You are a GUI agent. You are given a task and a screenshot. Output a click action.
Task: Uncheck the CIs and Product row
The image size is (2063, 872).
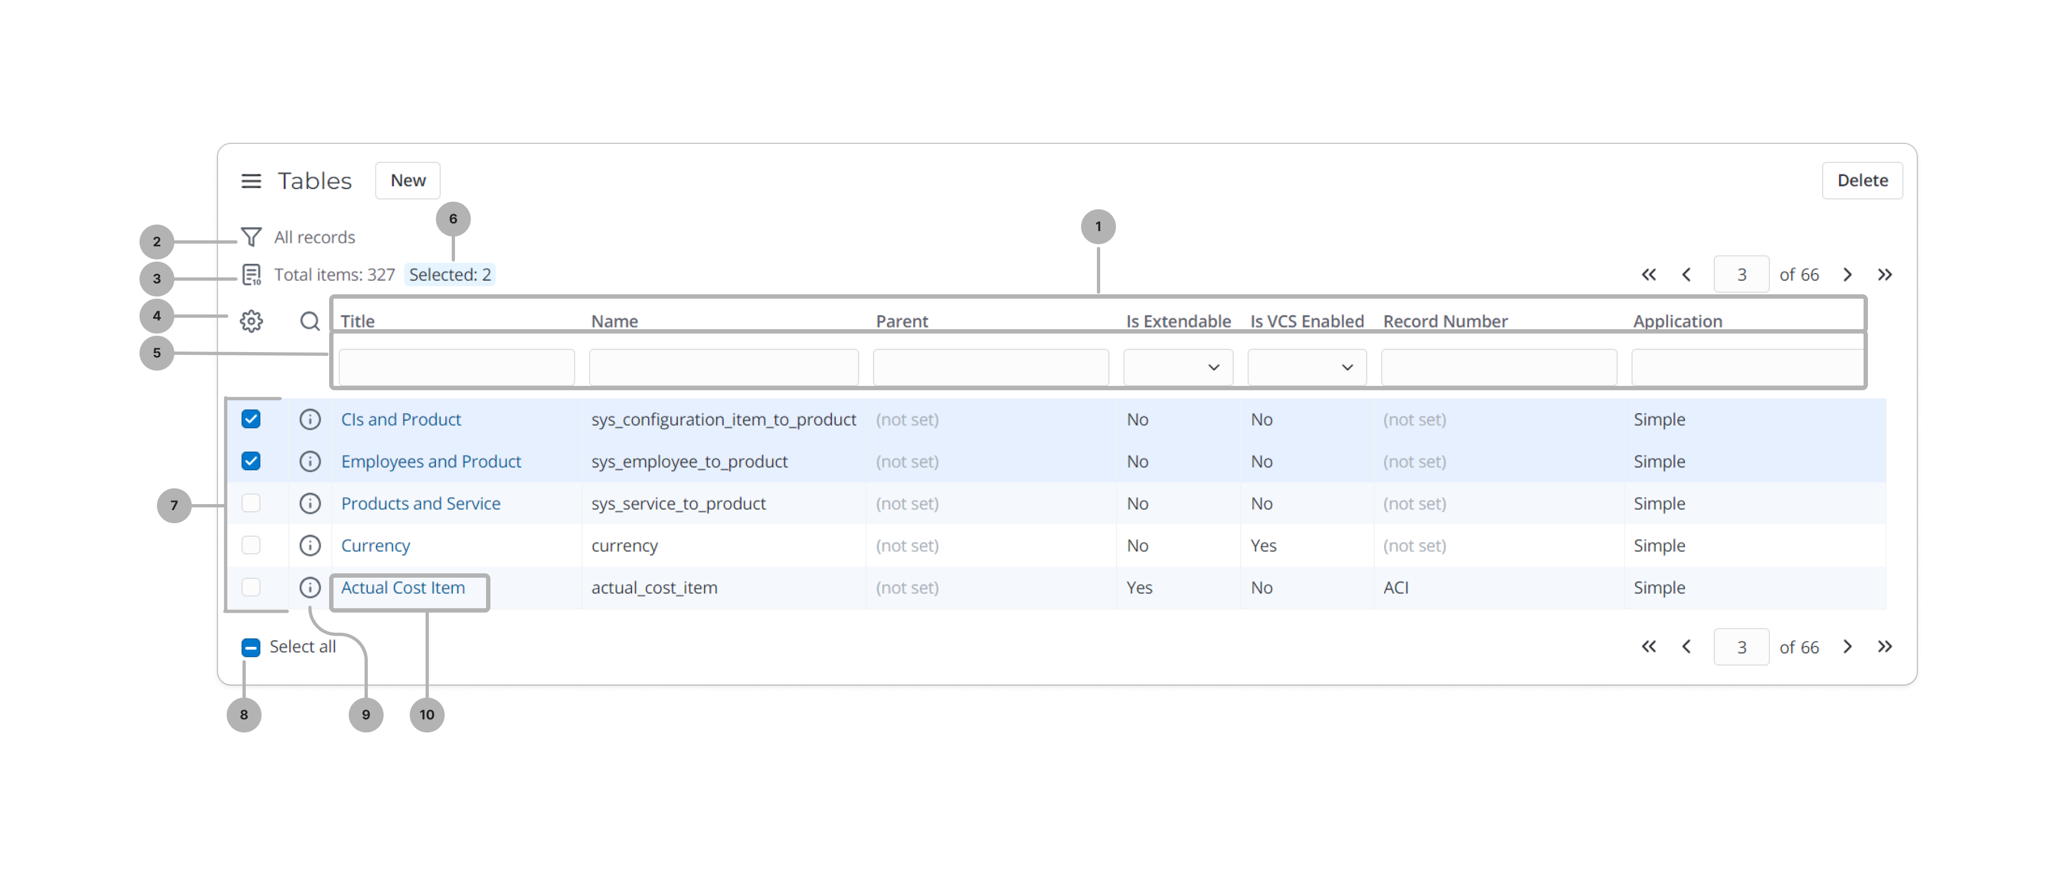[x=251, y=420]
